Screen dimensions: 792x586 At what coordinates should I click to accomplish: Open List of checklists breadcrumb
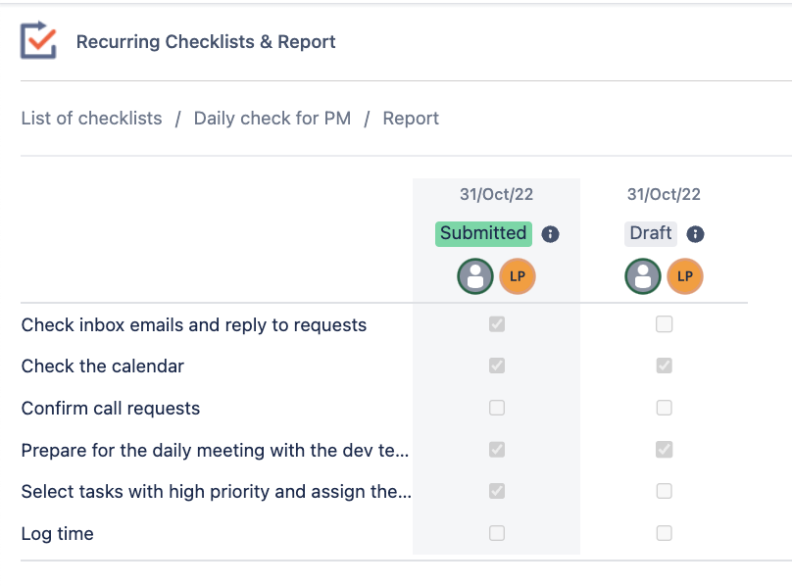tap(91, 119)
